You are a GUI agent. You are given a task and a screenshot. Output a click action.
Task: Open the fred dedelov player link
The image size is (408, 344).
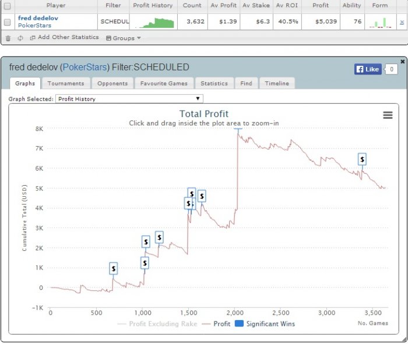(x=38, y=18)
